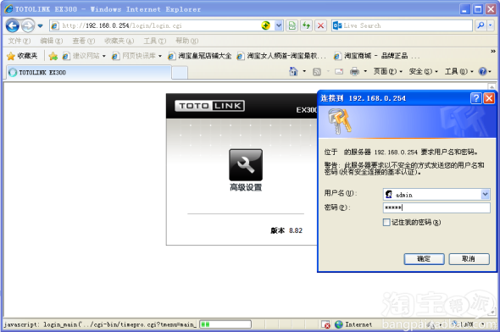The image size is (500, 332).
Task: Open the recent pages dropdown arrow
Action: tap(40, 25)
